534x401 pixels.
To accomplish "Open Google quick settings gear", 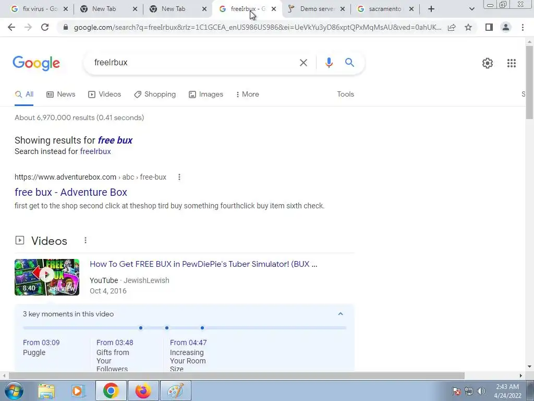I will 488,63.
